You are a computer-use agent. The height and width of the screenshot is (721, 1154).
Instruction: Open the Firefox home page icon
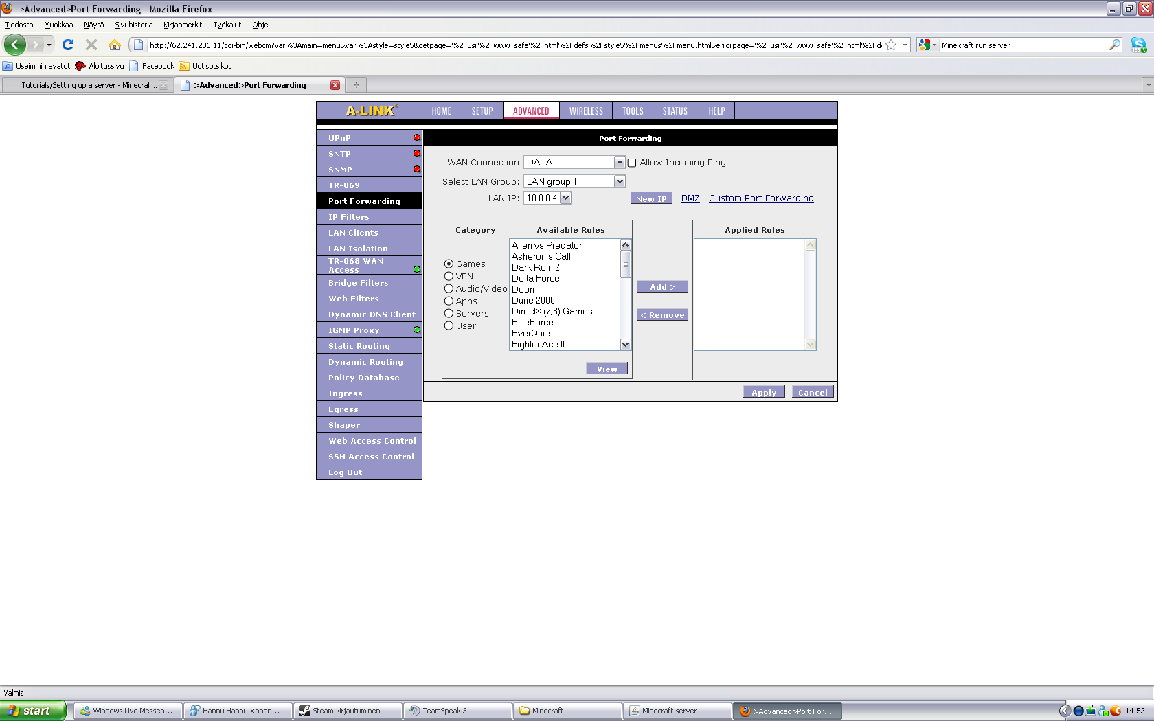(x=115, y=45)
